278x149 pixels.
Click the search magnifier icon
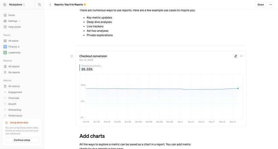click(x=39, y=5)
